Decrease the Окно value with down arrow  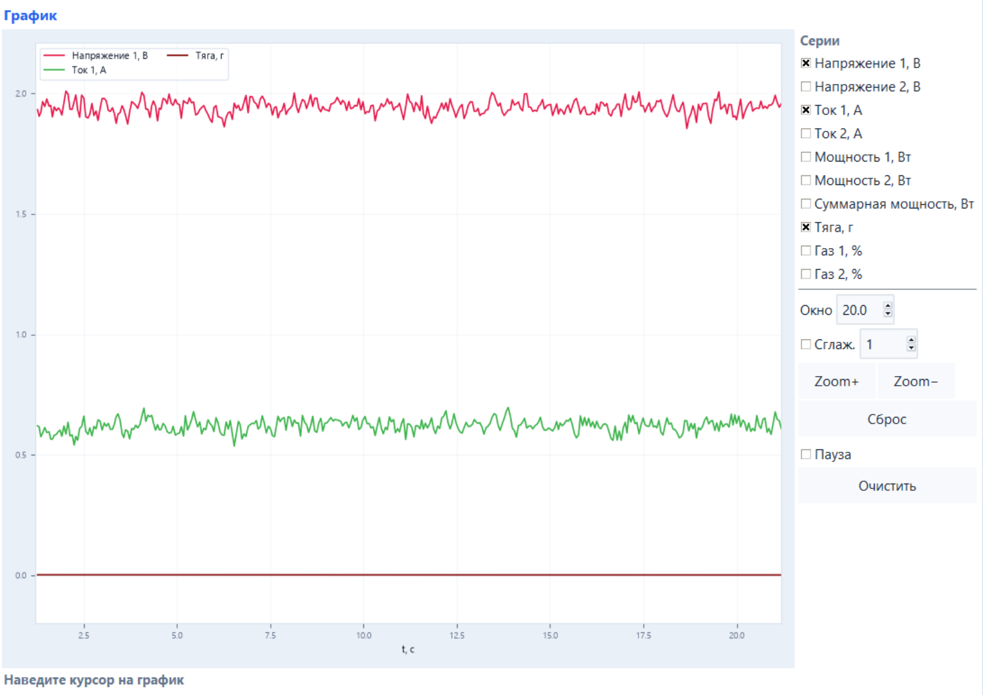coord(888,314)
